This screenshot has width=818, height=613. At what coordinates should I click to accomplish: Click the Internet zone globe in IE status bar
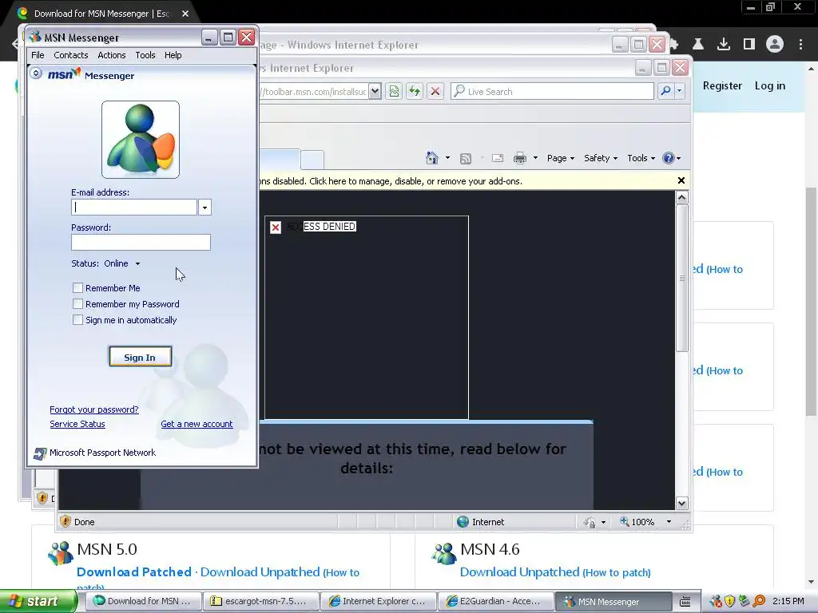tap(463, 522)
